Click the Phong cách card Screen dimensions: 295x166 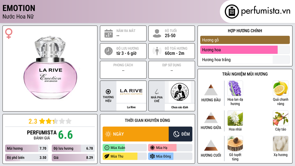pyautogui.click(x=123, y=70)
